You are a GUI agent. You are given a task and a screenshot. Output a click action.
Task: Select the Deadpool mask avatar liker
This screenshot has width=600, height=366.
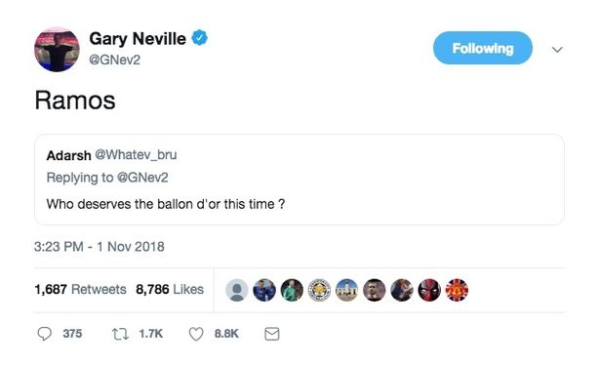pyautogui.click(x=429, y=290)
